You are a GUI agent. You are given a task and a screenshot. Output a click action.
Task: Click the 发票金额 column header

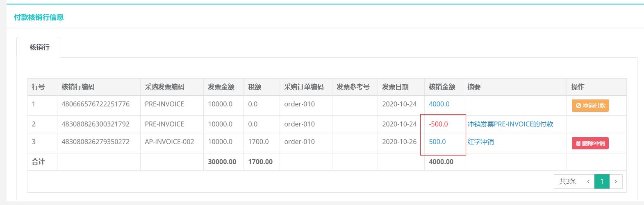pos(221,87)
